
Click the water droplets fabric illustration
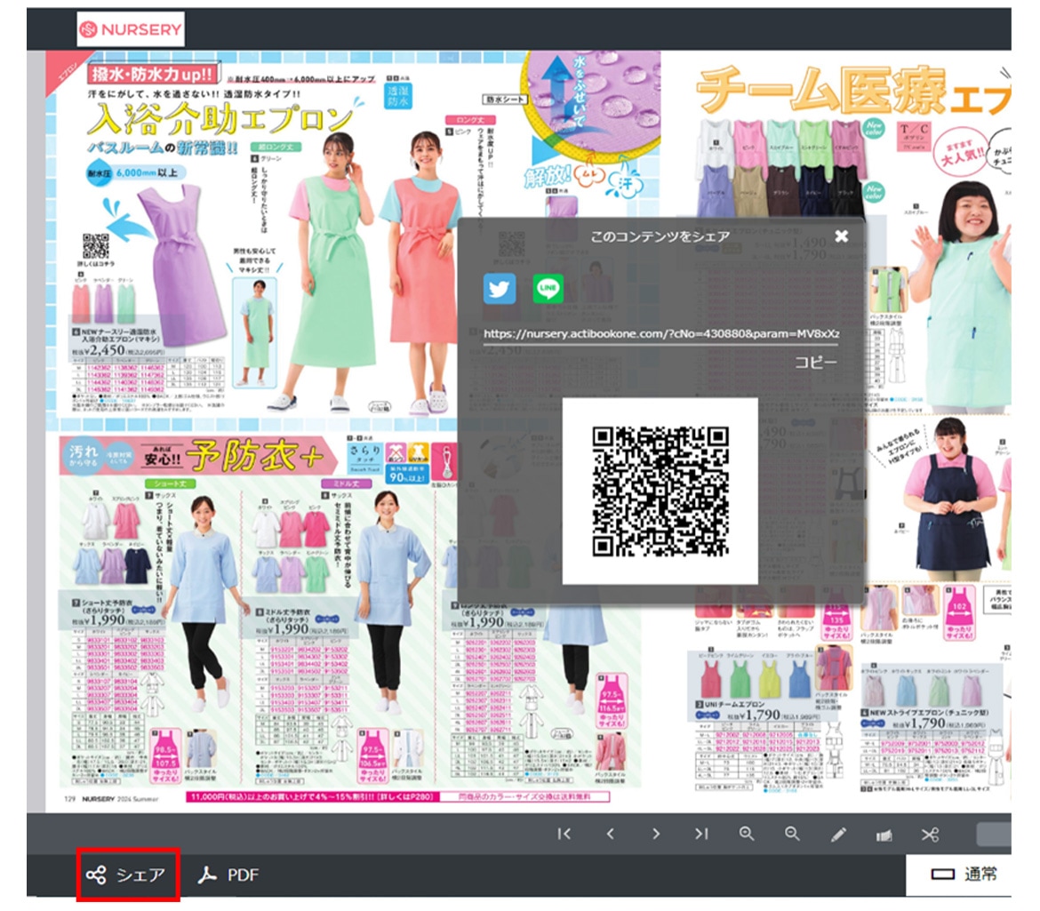(592, 104)
